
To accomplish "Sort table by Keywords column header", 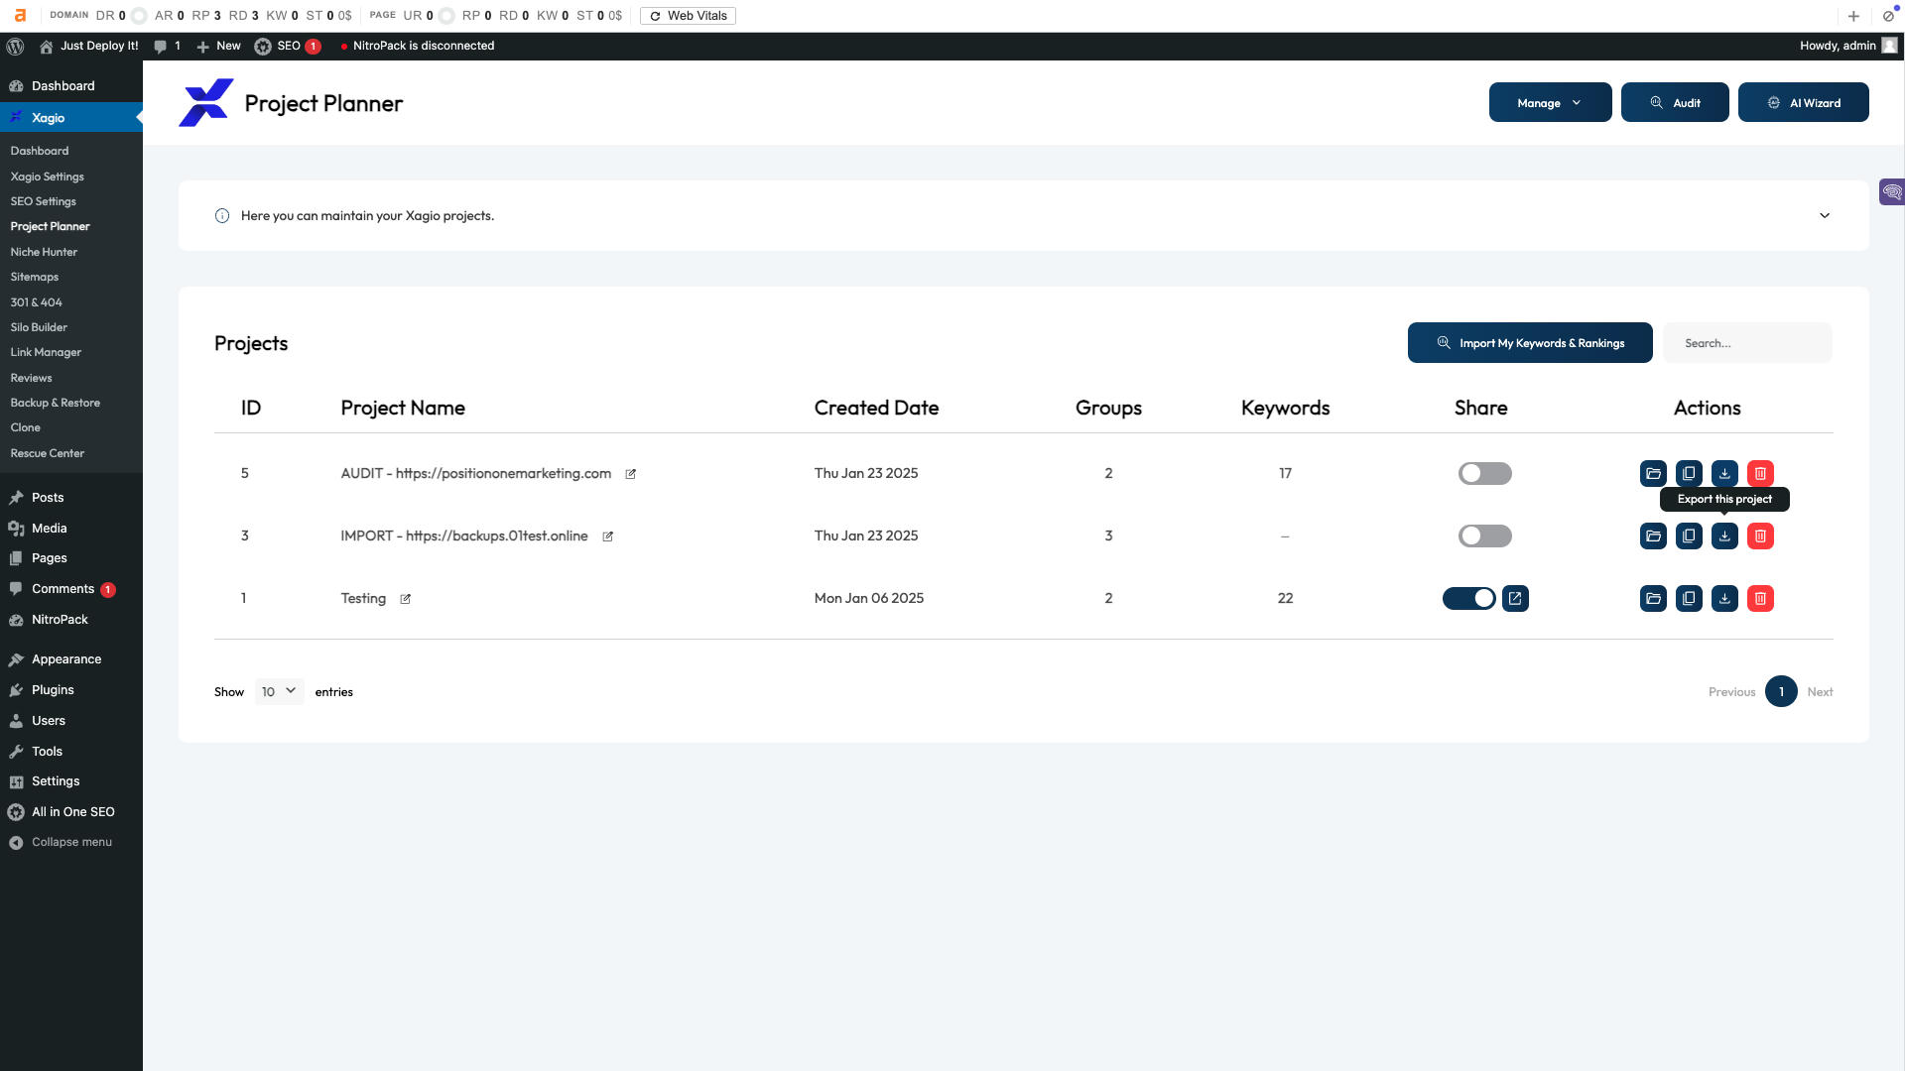I will pyautogui.click(x=1285, y=409).
